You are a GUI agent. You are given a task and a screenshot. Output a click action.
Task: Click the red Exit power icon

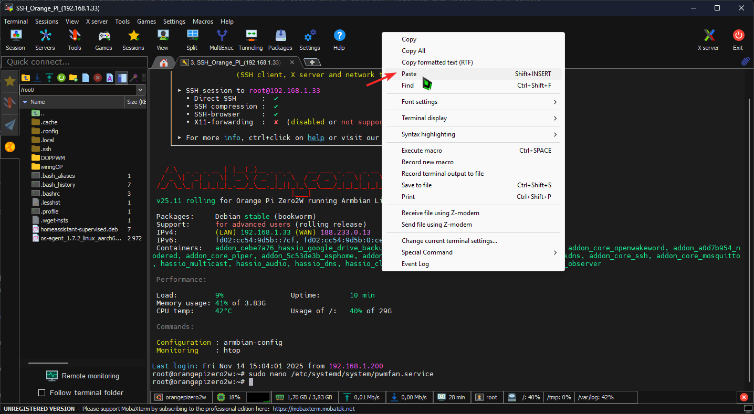point(738,40)
